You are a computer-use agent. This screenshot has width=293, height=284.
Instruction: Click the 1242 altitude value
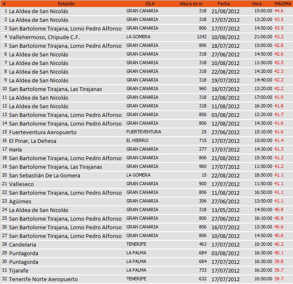201,37
